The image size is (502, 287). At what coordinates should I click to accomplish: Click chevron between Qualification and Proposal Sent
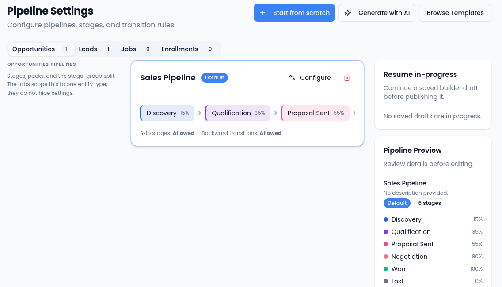pyautogui.click(x=276, y=113)
